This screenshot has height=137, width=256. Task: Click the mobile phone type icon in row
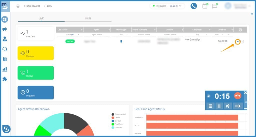[x=121, y=41]
